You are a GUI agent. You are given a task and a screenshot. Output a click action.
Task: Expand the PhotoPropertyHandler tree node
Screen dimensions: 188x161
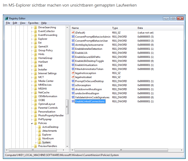click(32, 116)
